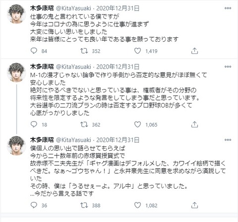Click the avatar on the third tweet
This screenshot has height=222, width=238.
[x=16, y=146]
